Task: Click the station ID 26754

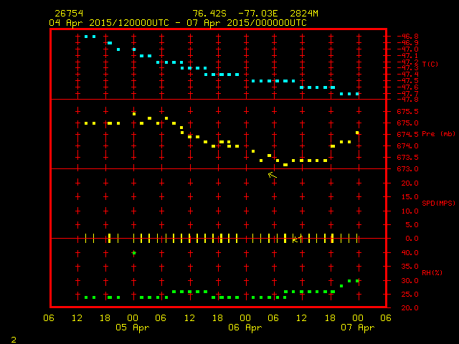Action: (69, 14)
